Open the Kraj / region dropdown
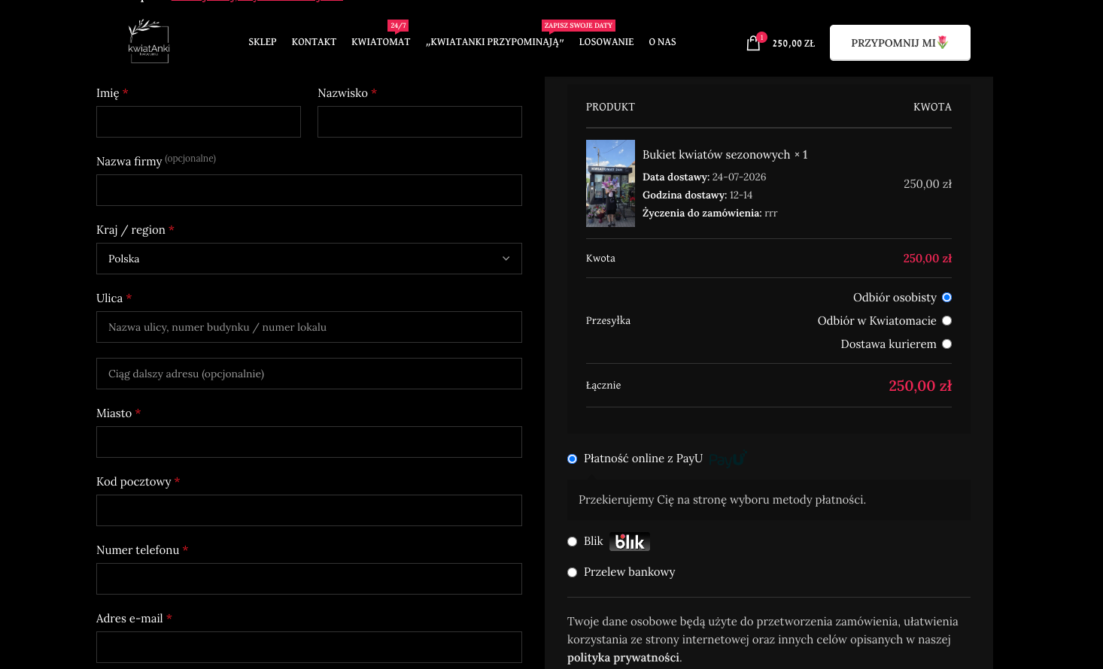 [309, 259]
